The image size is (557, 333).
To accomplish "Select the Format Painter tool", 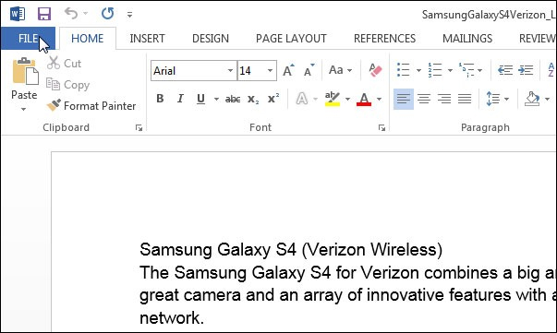I will click(91, 106).
